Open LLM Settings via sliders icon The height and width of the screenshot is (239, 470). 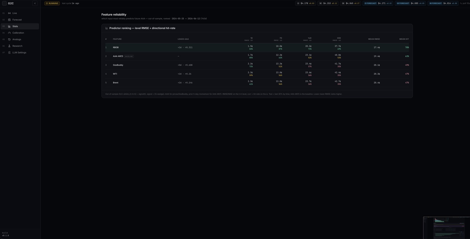coord(9,53)
